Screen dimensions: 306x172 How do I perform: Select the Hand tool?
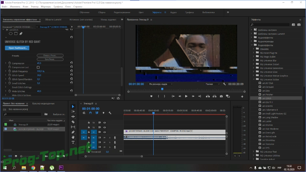[73, 137]
